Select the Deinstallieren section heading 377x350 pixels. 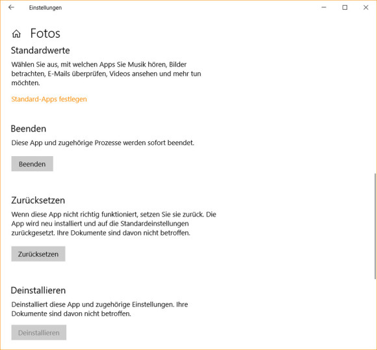38,290
